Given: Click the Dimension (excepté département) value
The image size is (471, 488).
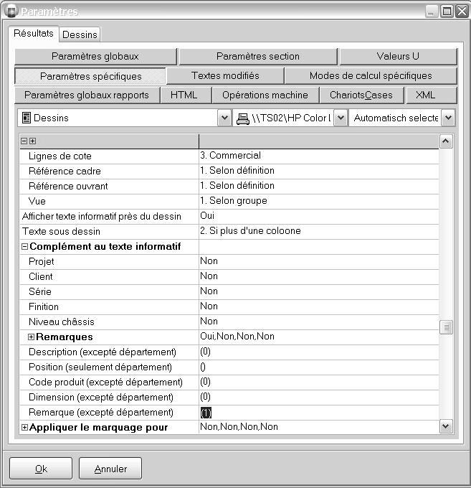Looking at the screenshot, I should tap(205, 397).
